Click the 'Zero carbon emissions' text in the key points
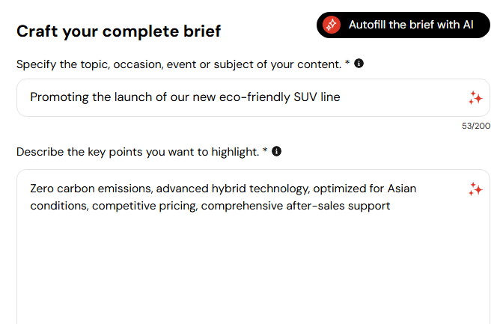The image size is (503, 324). [x=90, y=189]
